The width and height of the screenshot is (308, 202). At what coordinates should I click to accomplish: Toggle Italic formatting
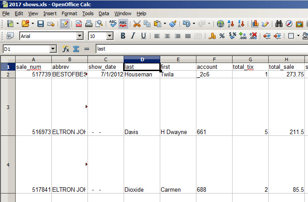pos(133,36)
